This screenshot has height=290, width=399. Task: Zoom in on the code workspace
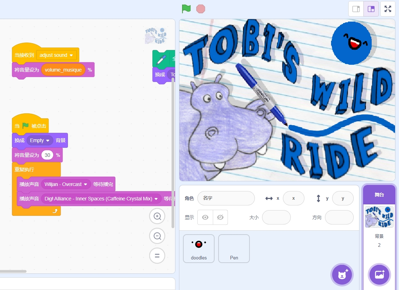(x=157, y=216)
